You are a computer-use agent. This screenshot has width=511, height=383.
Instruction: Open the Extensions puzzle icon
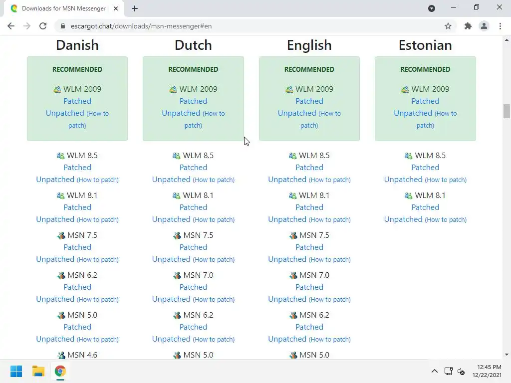pos(468,26)
